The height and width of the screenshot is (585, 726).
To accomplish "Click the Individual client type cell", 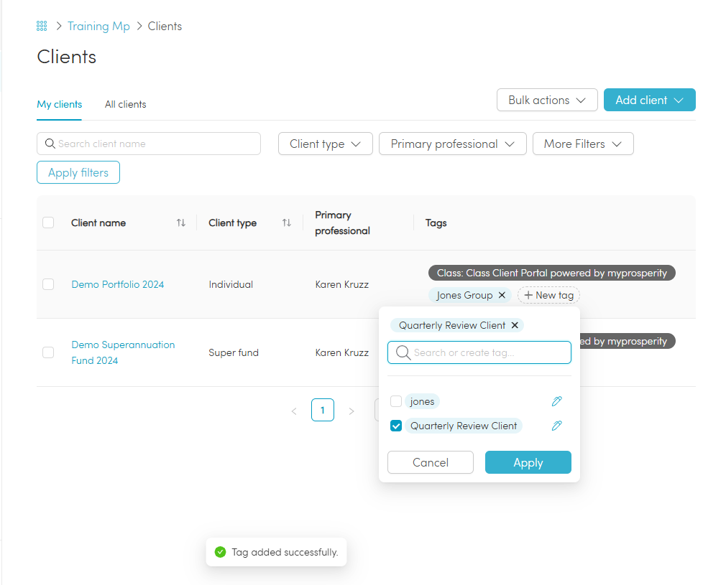I will click(231, 284).
